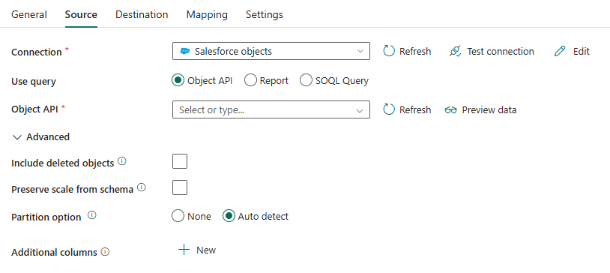Click the Test connection button label

(x=501, y=52)
